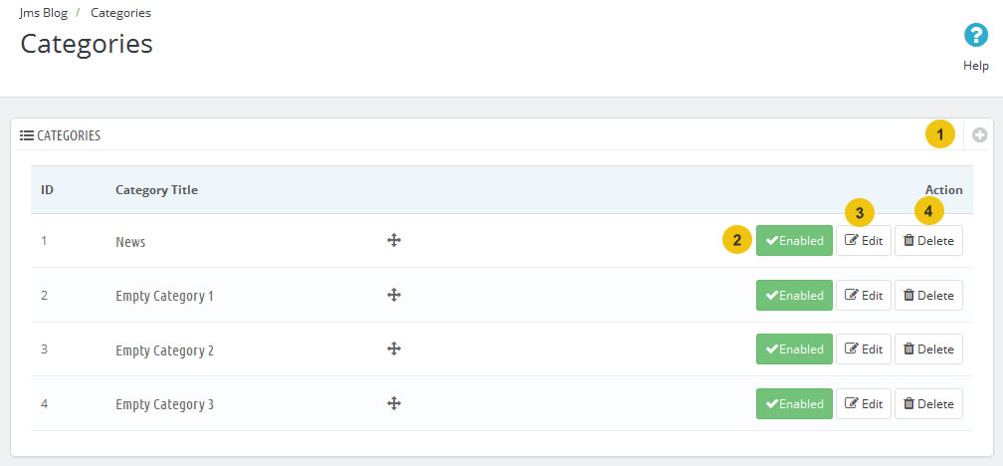Viewport: 1003px width, 466px height.
Task: Go to Categories breadcrumb item
Action: (x=120, y=14)
